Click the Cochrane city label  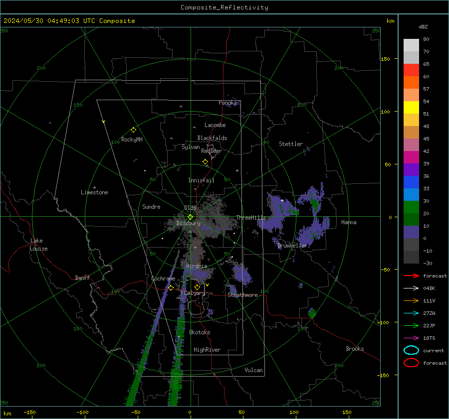point(163,279)
